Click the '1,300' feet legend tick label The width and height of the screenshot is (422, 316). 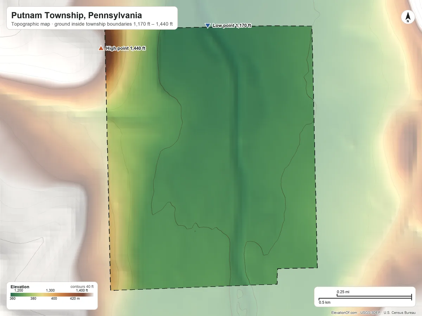click(50, 290)
